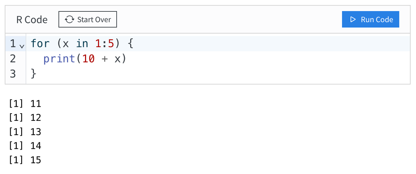Click the R Code title label
The height and width of the screenshot is (174, 416).
point(32,20)
